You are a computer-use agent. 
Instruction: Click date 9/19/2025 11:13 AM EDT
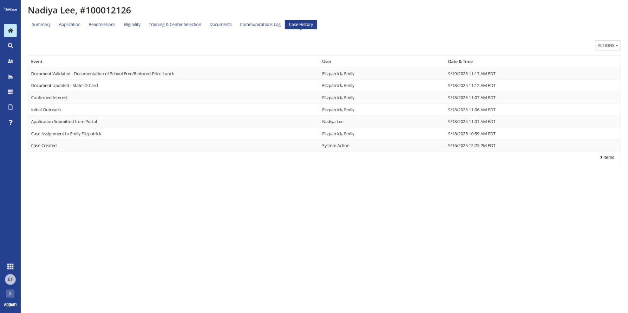[472, 74]
